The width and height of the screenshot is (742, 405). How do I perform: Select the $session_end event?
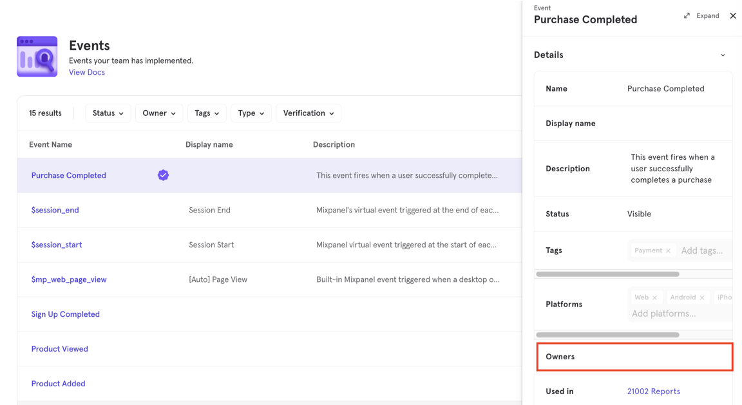point(55,210)
